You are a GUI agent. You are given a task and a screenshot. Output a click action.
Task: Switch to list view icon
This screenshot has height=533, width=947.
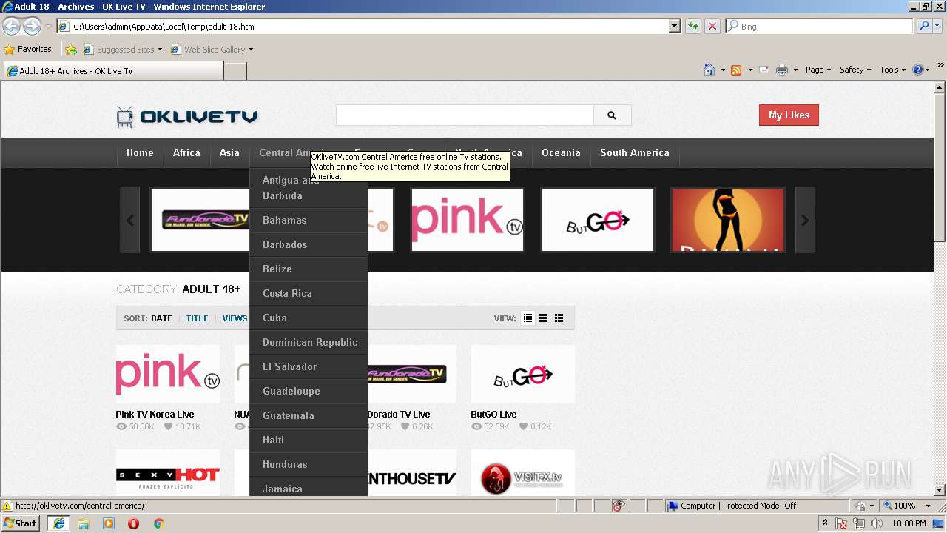(559, 318)
